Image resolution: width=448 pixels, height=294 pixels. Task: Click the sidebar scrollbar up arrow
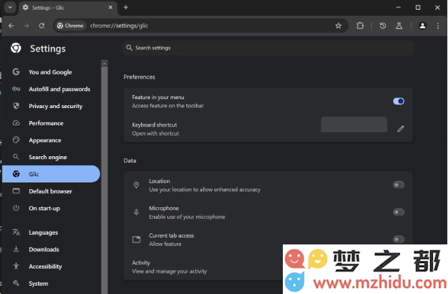click(x=105, y=63)
